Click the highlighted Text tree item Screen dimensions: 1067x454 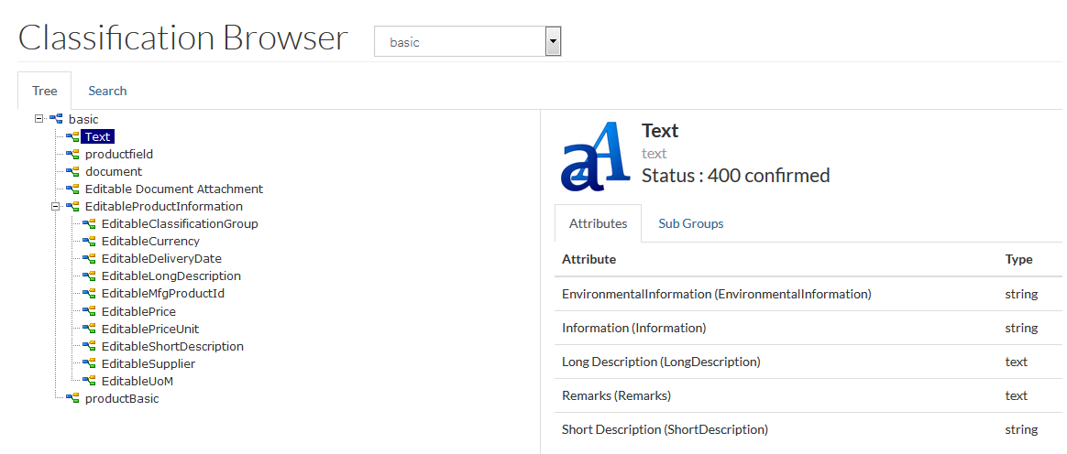coord(97,136)
